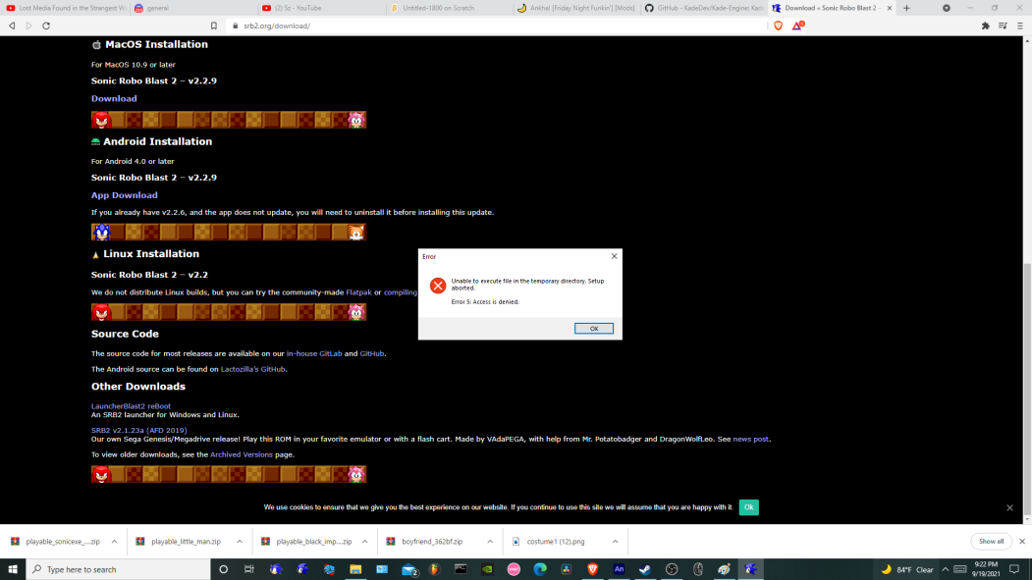Show hidden system tray icons
The height and width of the screenshot is (580, 1032).
click(946, 569)
